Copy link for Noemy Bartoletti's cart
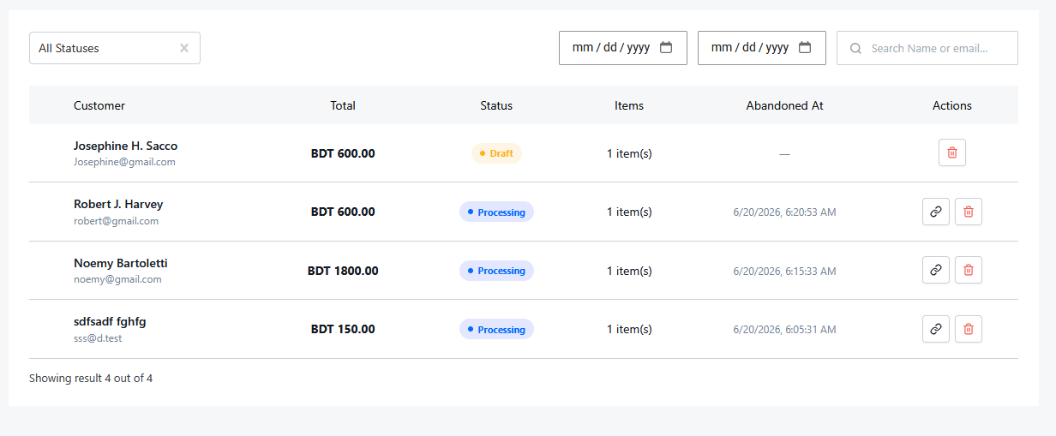1056x436 pixels. point(936,270)
